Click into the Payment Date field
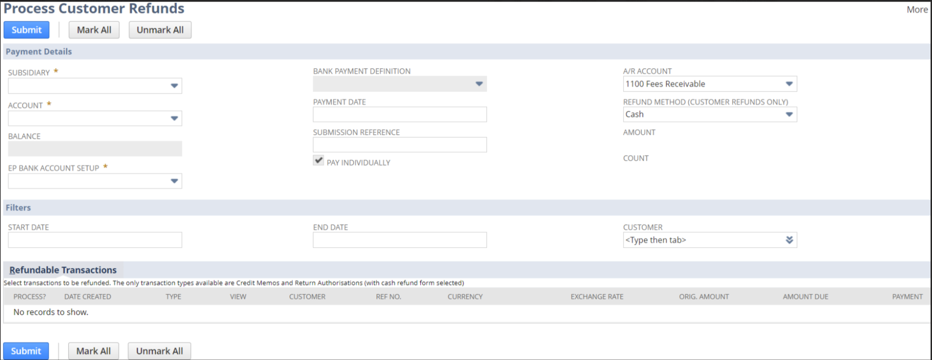The image size is (932, 360). [x=399, y=114]
